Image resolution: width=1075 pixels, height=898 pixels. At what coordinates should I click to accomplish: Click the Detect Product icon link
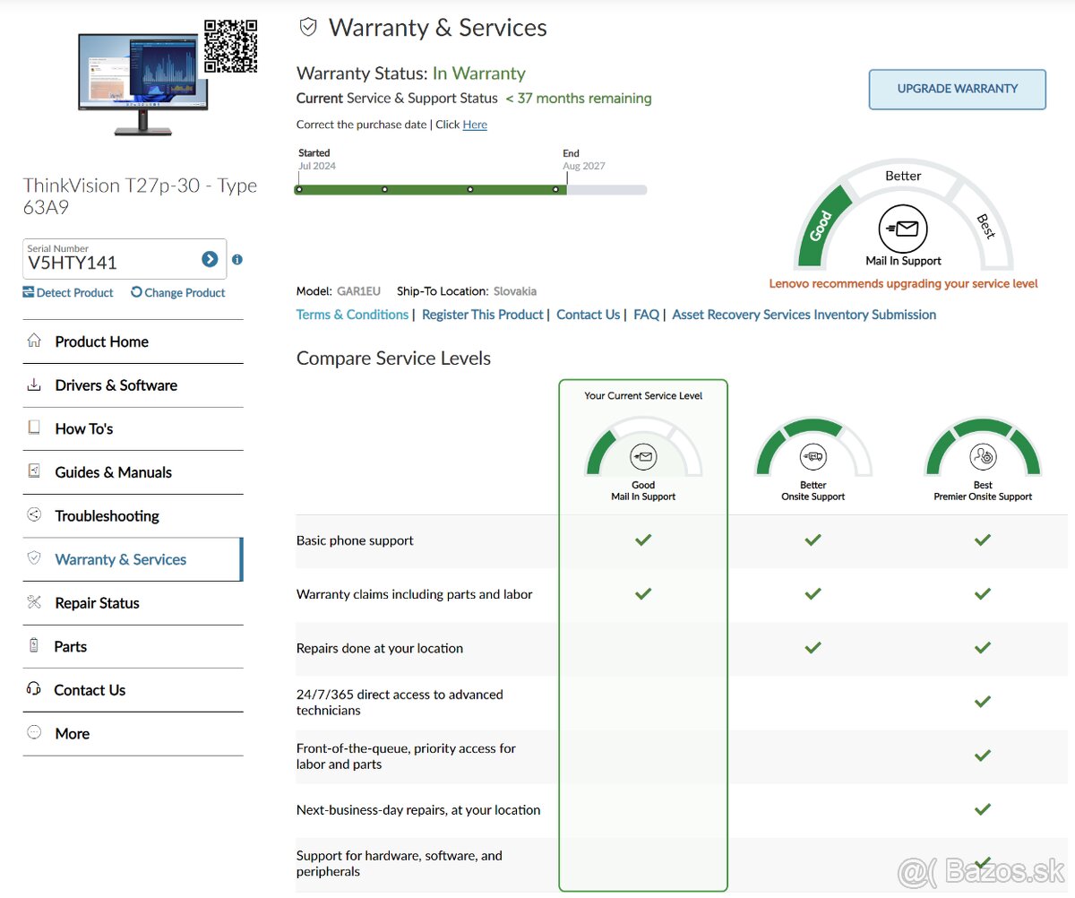point(68,293)
